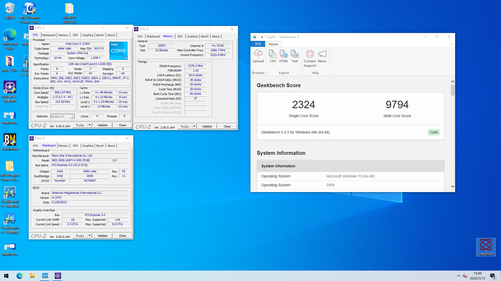The height and width of the screenshot is (281, 501).
Task: Open the Recycle Bin desktop icon
Action: coord(10,11)
